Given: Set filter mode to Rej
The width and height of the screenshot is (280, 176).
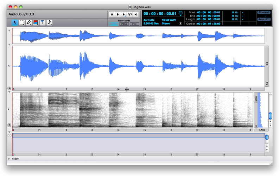Looking at the screenshot, I should [134, 24].
